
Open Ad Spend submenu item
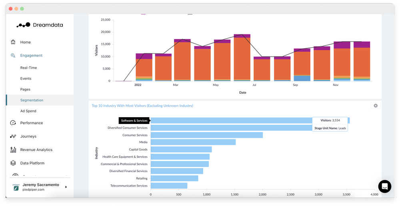tap(28, 111)
